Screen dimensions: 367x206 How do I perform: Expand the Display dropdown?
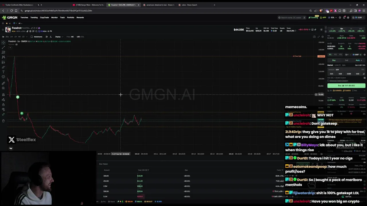(x=59, y=37)
